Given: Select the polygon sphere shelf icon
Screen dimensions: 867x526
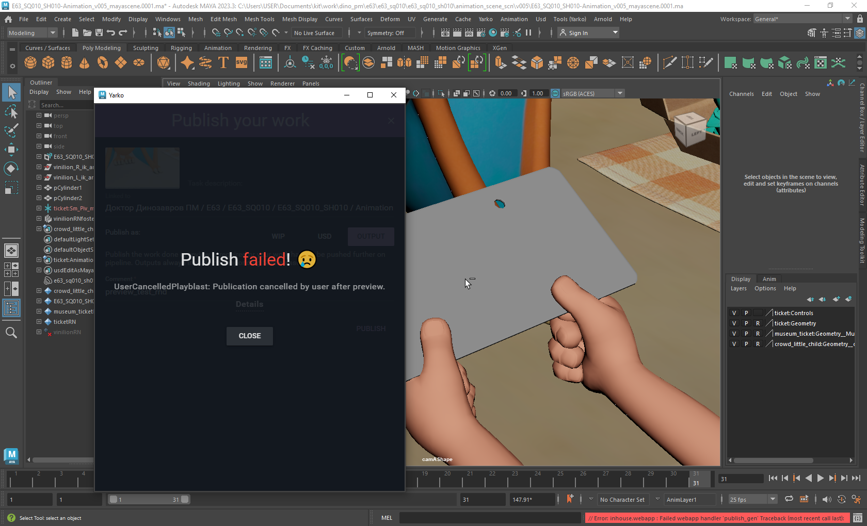Looking at the screenshot, I should [30, 63].
